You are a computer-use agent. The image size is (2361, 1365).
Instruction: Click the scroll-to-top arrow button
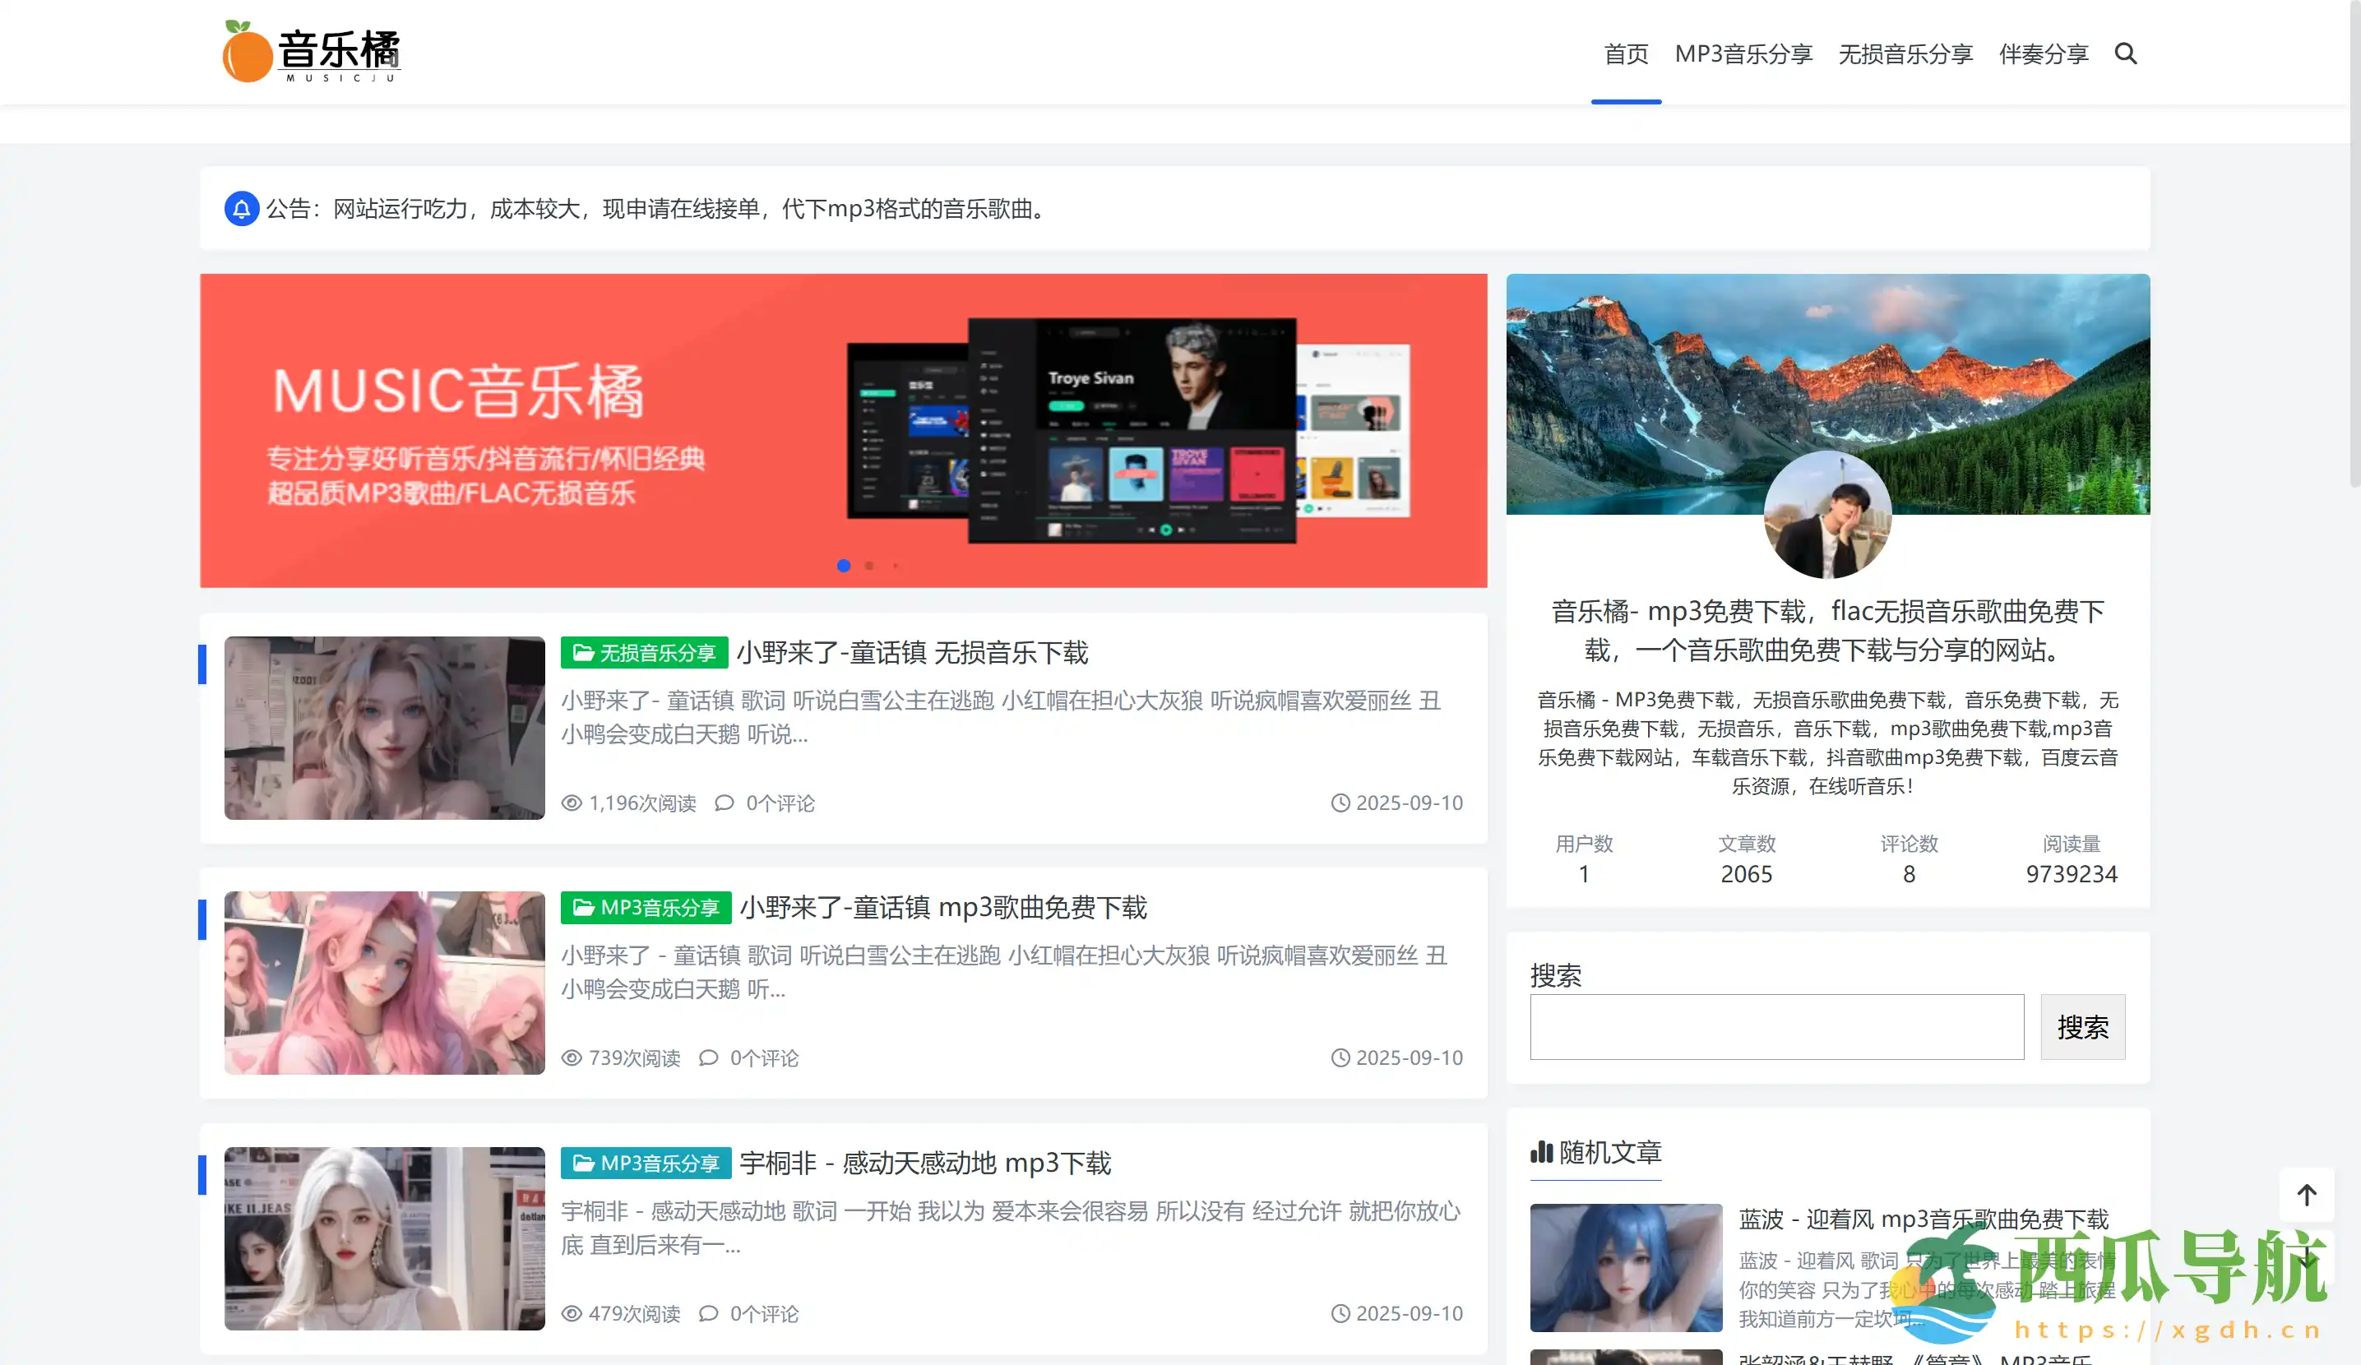[x=2306, y=1195]
